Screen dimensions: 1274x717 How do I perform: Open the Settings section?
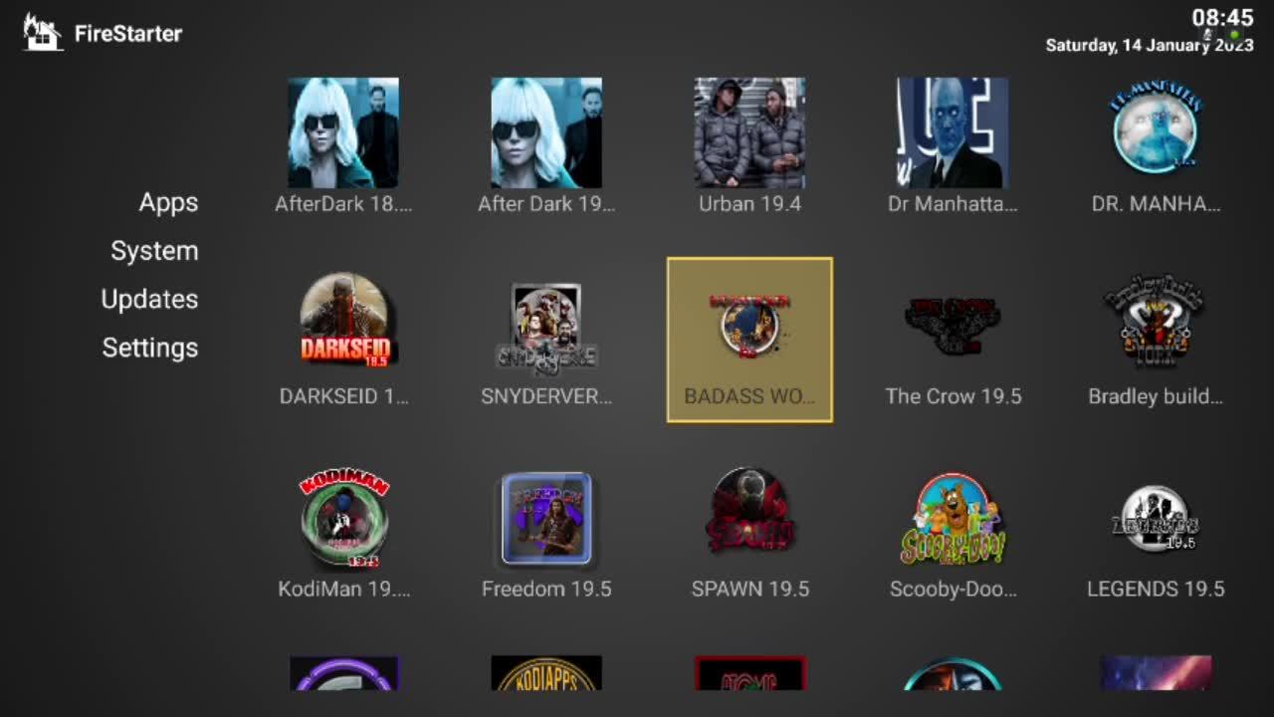(x=149, y=348)
